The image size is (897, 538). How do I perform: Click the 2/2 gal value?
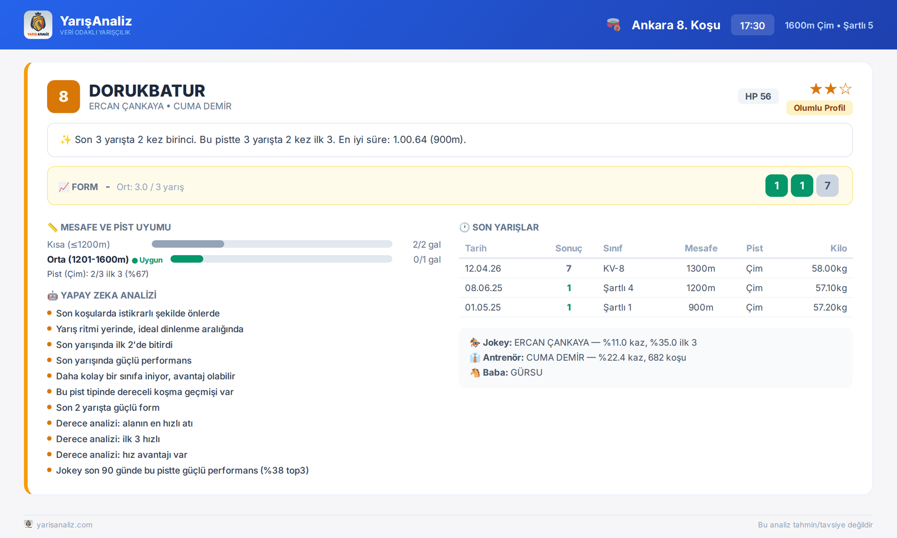(x=427, y=245)
